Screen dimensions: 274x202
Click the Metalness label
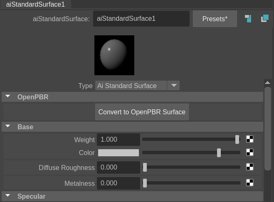pos(79,183)
